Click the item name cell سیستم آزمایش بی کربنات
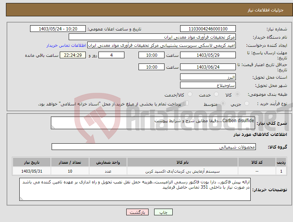The width and height of the screenshot is (293, 222). [x=182, y=171]
